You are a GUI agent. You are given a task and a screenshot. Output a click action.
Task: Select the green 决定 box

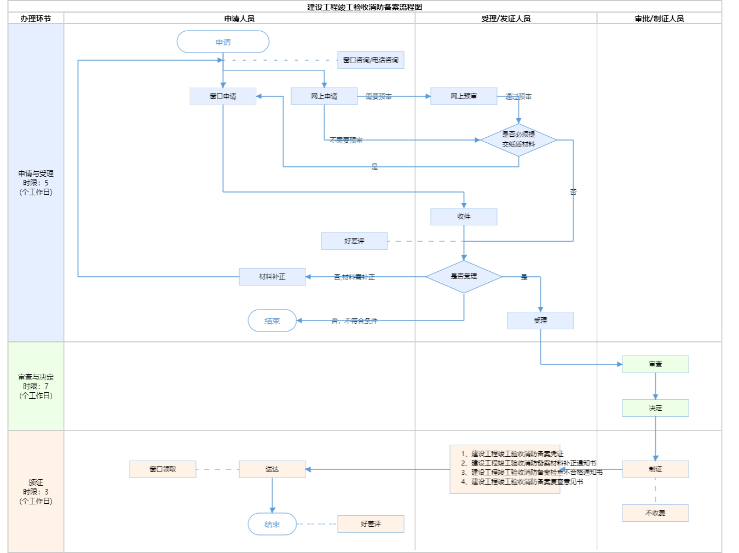tap(655, 408)
